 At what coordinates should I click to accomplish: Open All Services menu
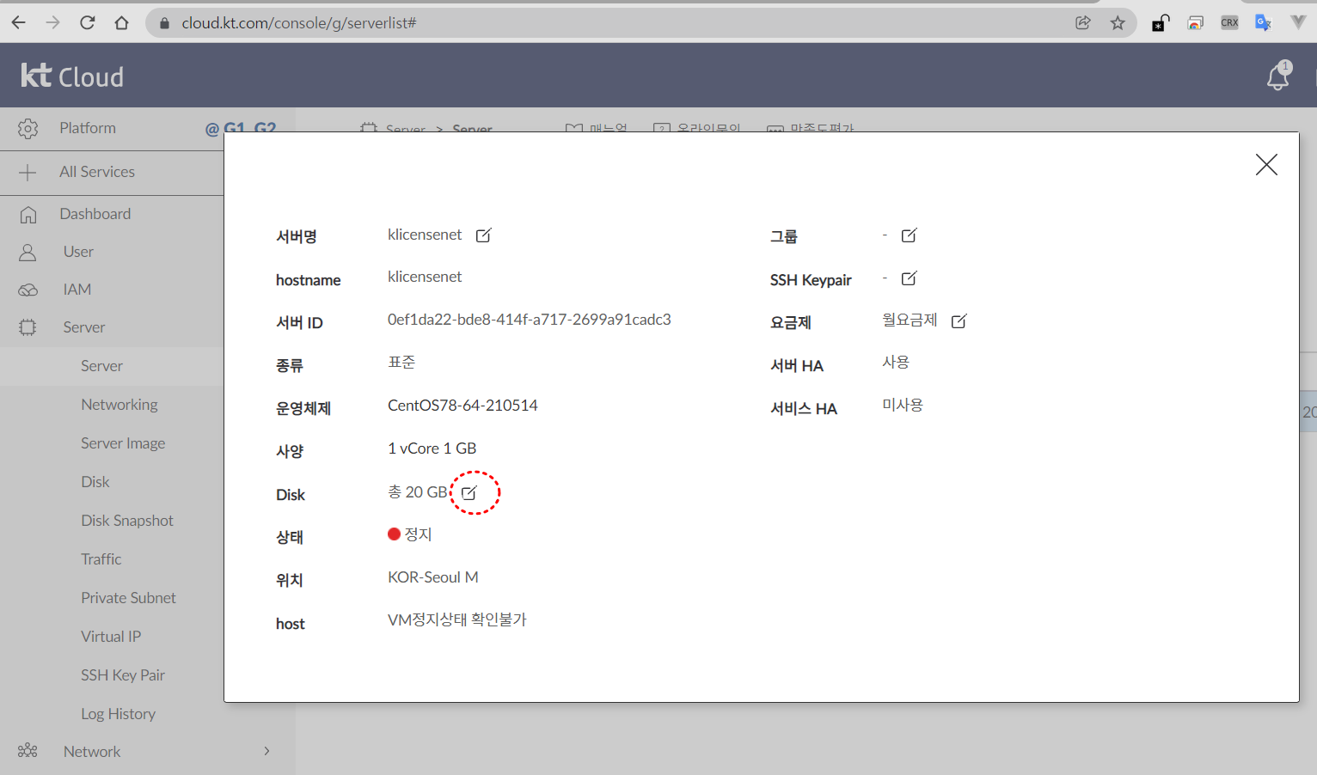point(97,172)
